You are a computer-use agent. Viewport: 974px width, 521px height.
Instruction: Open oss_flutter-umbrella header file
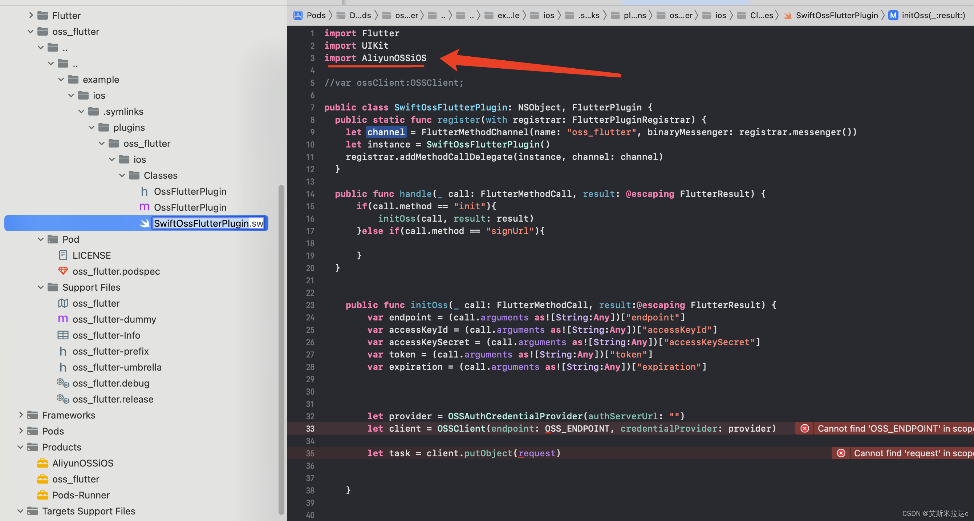coord(117,367)
